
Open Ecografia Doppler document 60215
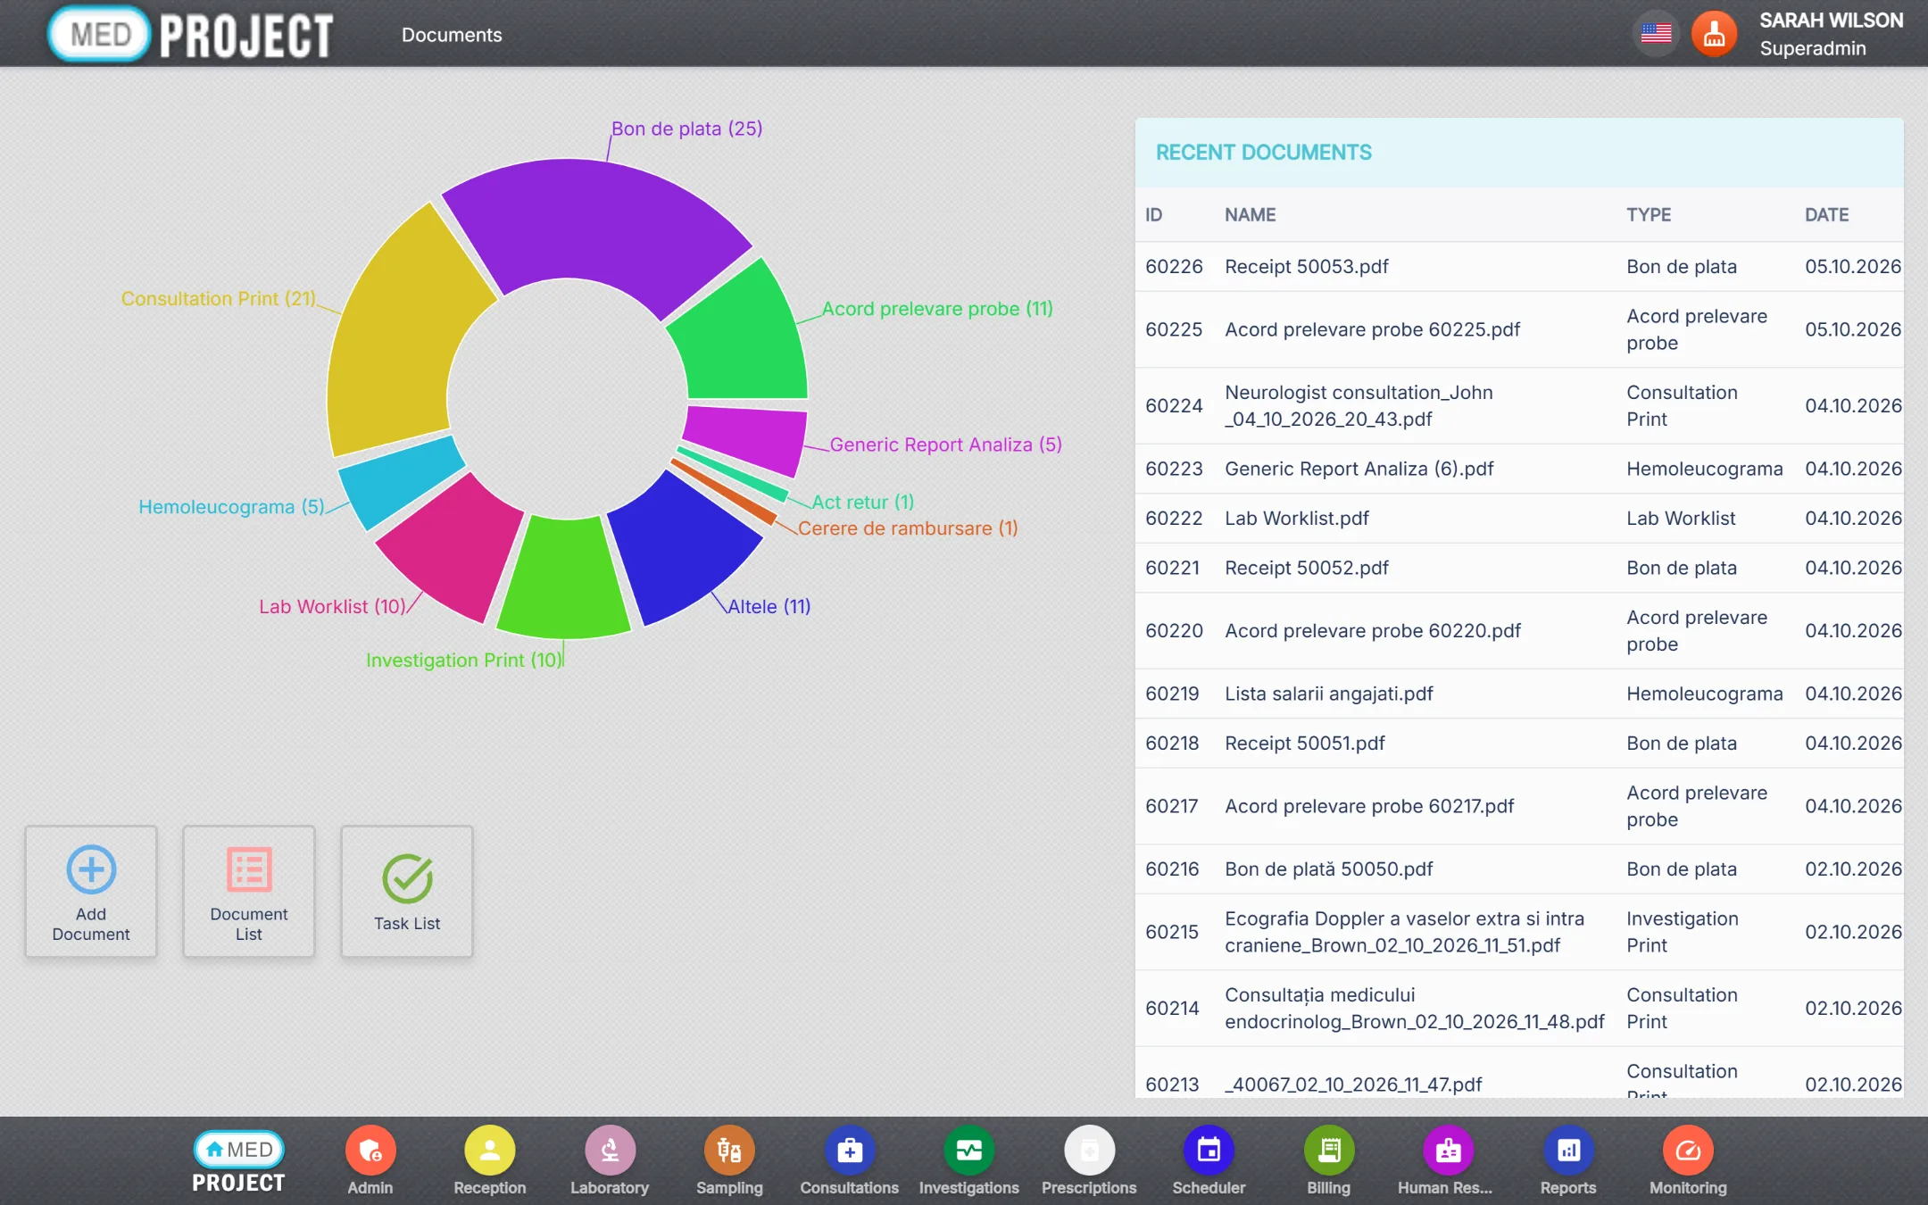click(x=1519, y=932)
